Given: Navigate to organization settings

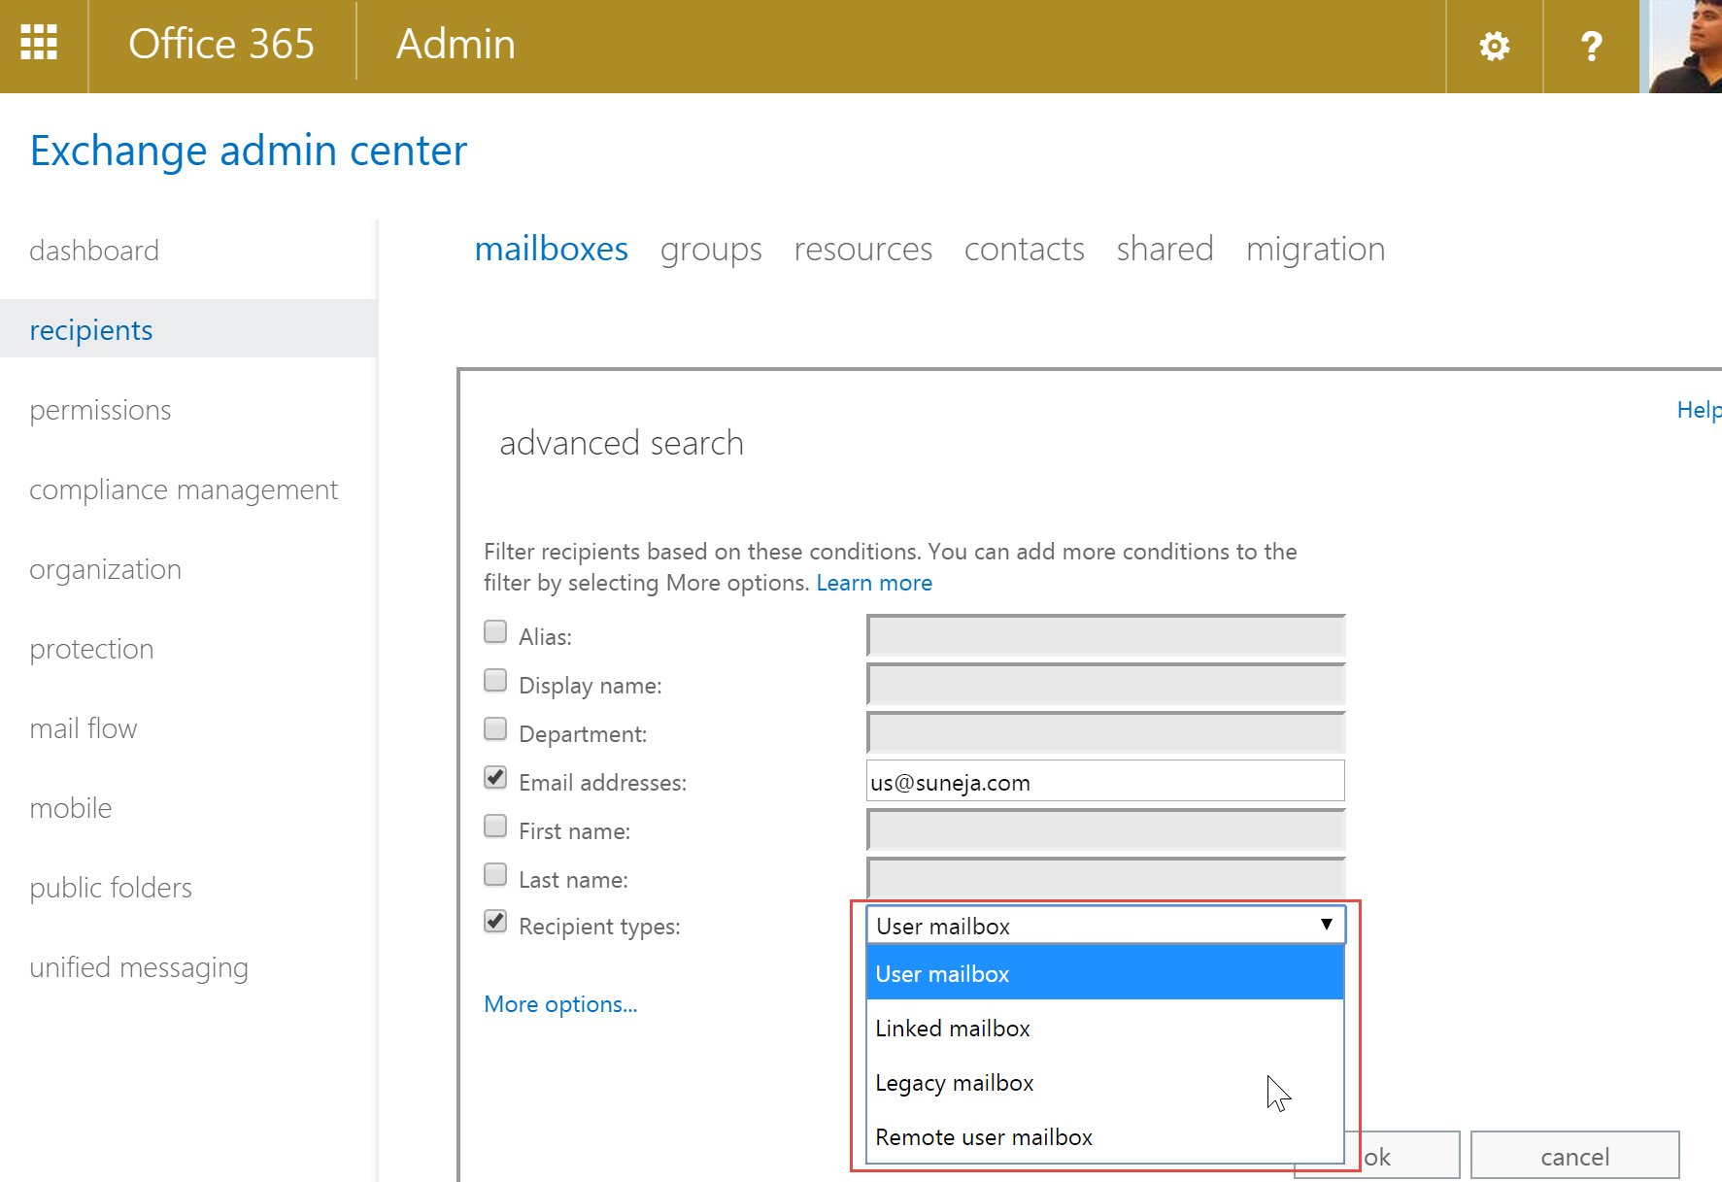Looking at the screenshot, I should pyautogui.click(x=105, y=569).
